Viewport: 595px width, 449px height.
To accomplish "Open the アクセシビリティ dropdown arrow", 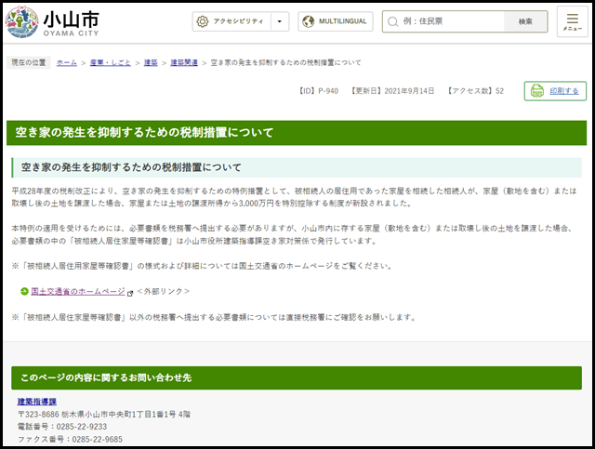I will [x=280, y=21].
